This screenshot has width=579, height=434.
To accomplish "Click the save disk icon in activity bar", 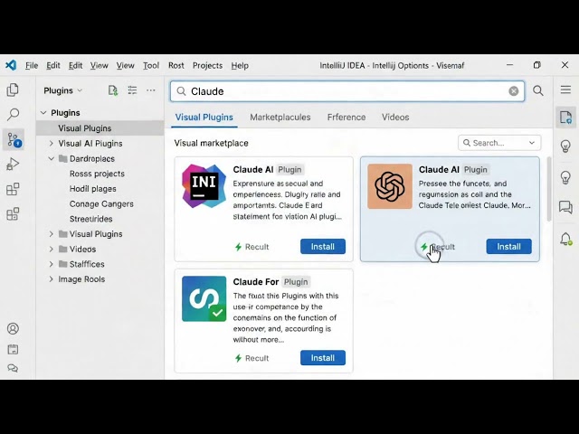I will [x=13, y=350].
